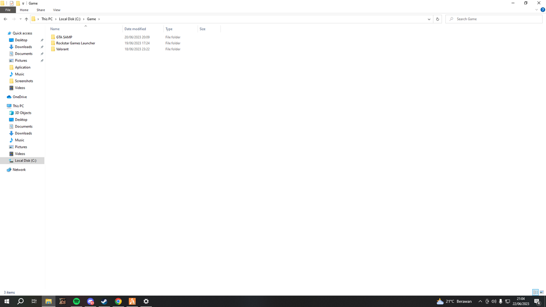Image resolution: width=546 pixels, height=307 pixels.
Task: Open Google Chrome from the taskbar
Action: 118,301
